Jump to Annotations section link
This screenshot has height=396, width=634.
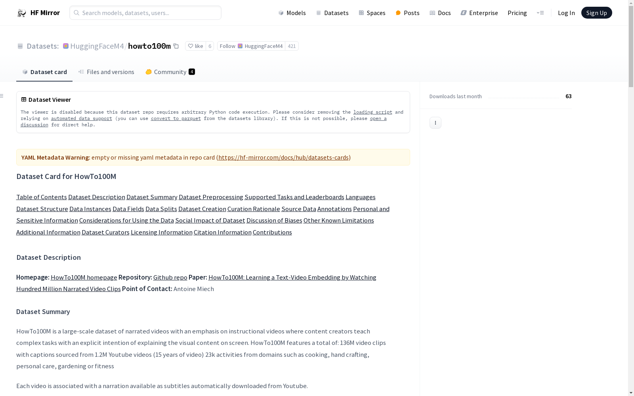[x=334, y=209]
